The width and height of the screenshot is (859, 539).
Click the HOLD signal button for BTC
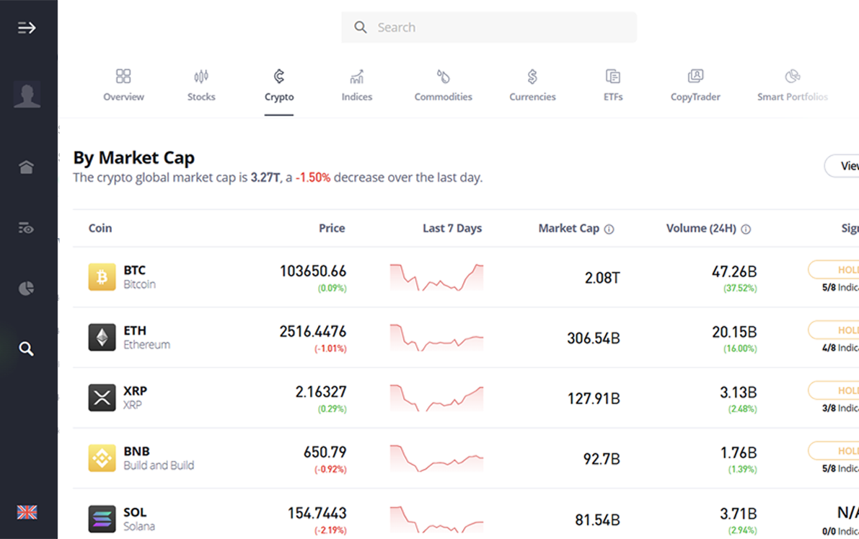(x=834, y=269)
